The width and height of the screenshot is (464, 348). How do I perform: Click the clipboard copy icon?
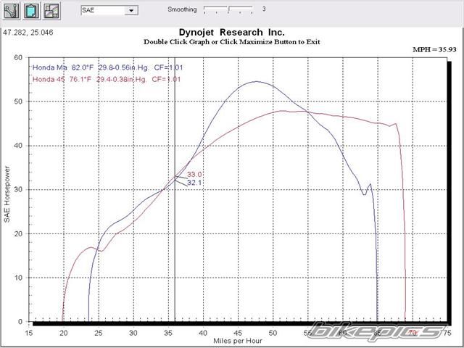click(x=32, y=12)
